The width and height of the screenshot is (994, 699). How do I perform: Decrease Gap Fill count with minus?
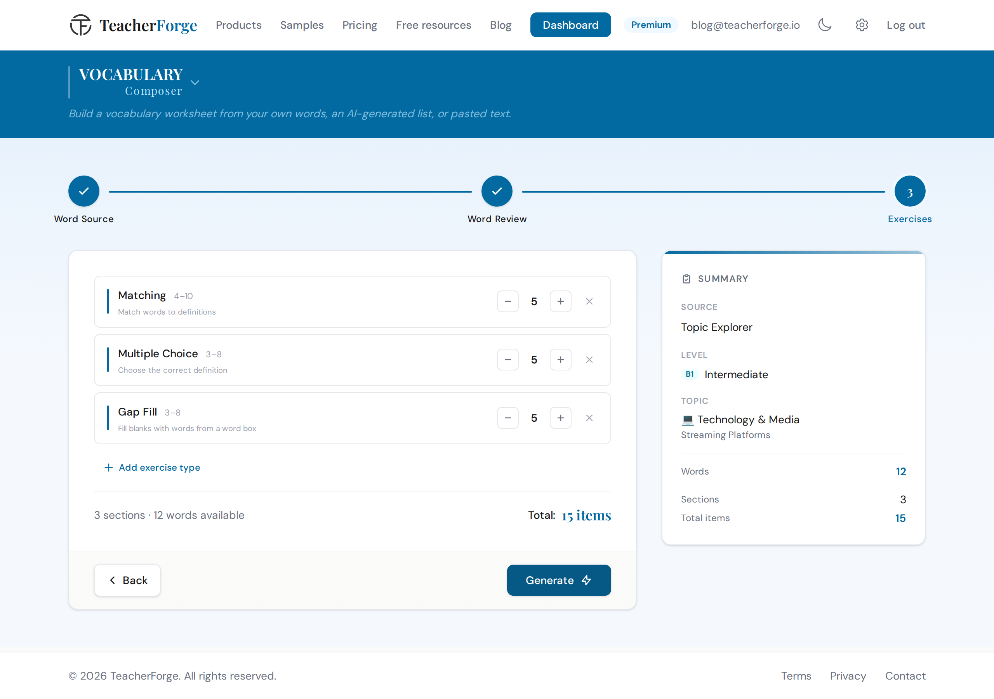[508, 418]
